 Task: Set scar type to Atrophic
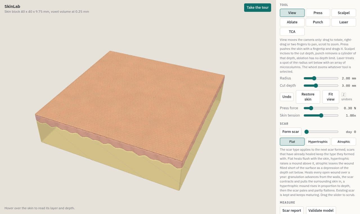click(344, 142)
